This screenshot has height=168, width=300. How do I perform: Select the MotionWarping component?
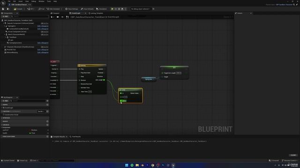(12, 53)
